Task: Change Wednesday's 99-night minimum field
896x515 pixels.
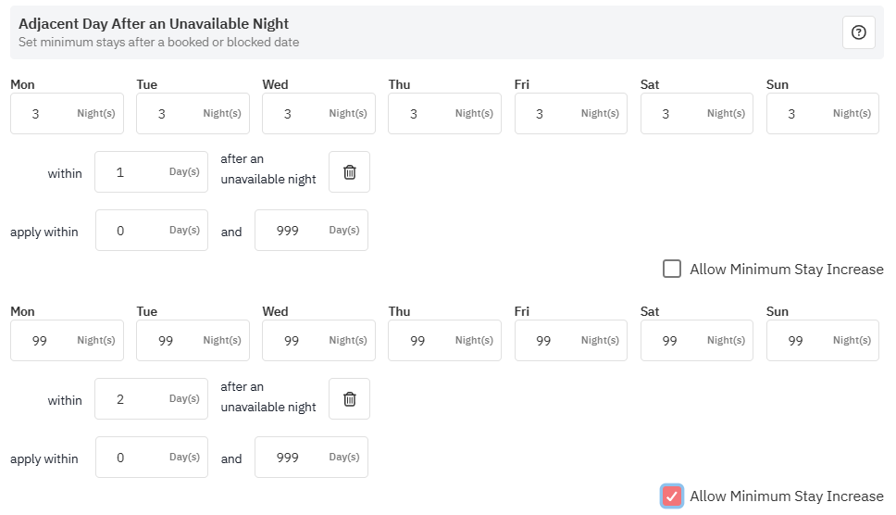Action: click(x=318, y=341)
